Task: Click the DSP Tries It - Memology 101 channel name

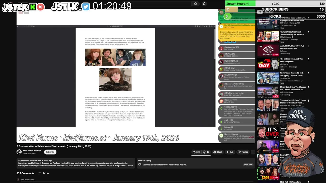Action: coord(290,23)
